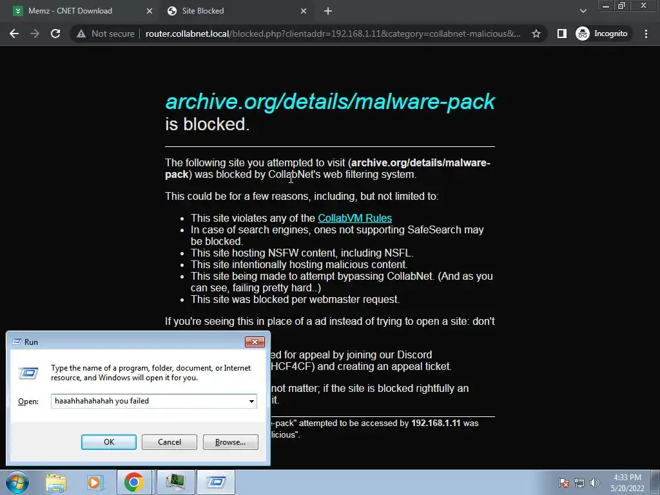660x495 pixels.
Task: Open the Task Manager taskbar icon
Action: click(175, 482)
